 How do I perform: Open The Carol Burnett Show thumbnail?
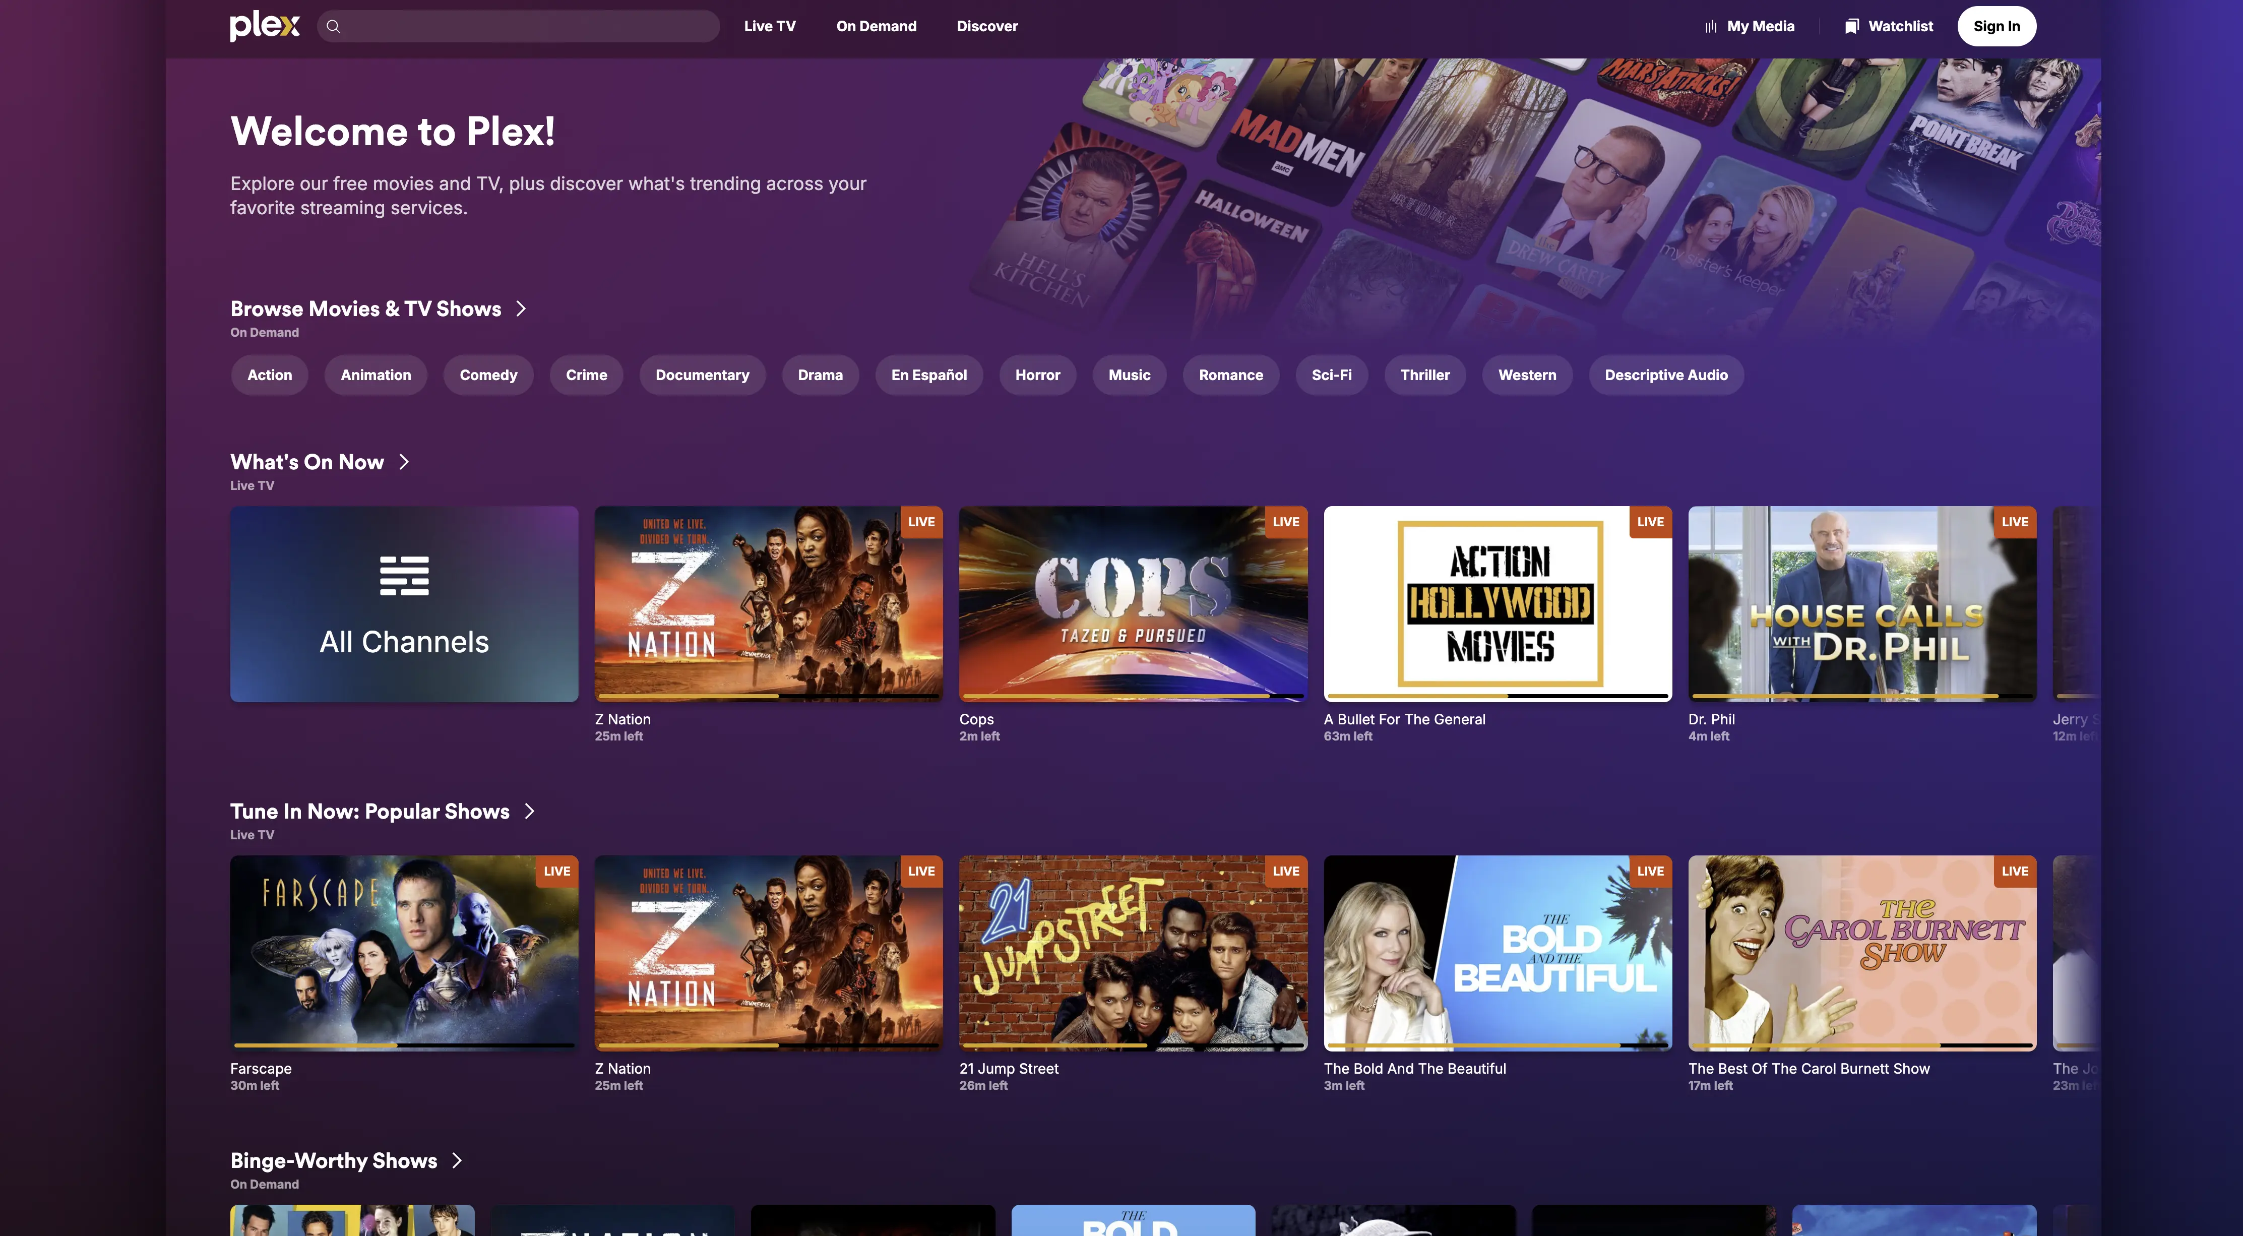(1862, 953)
